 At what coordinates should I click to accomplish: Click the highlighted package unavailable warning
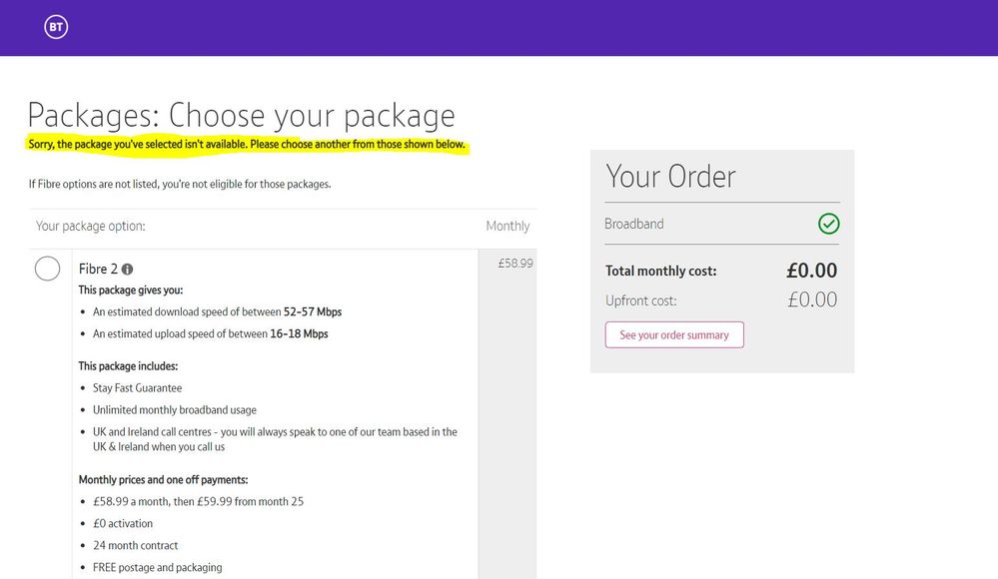(247, 145)
